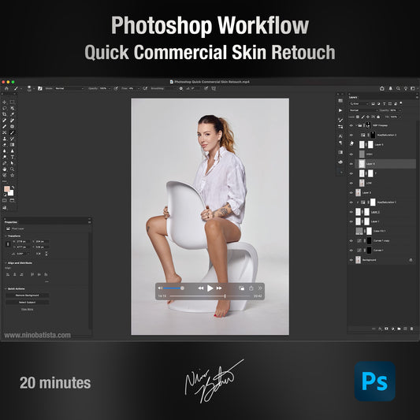Screen dimensions: 420x420
Task: Hide the Layer 3 layer
Action: [x=351, y=192]
